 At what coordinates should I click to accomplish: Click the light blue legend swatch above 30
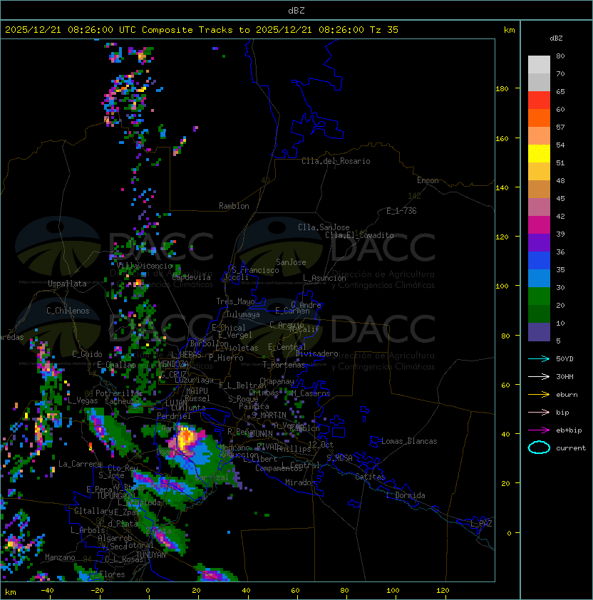pos(539,279)
